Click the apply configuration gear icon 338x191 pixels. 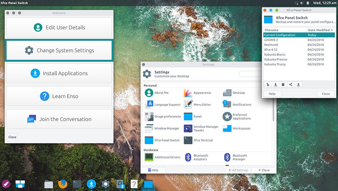click(x=268, y=85)
